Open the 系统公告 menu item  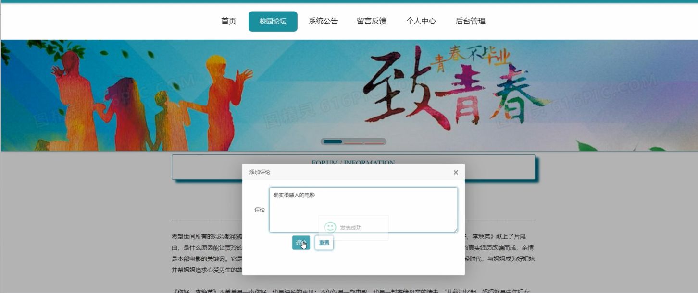[x=323, y=21]
